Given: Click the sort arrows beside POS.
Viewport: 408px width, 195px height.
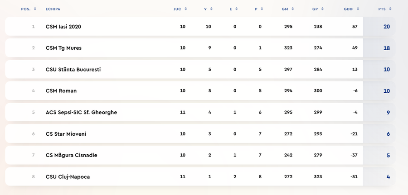Looking at the screenshot, I should pyautogui.click(x=34, y=9).
